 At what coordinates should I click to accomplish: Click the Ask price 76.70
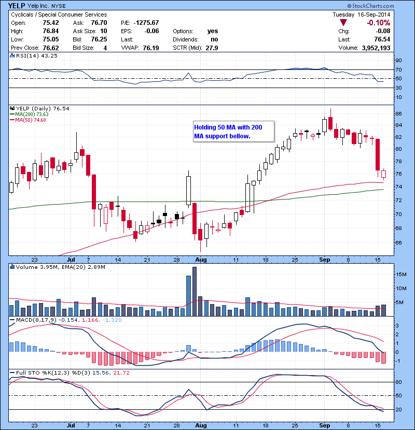(99, 23)
